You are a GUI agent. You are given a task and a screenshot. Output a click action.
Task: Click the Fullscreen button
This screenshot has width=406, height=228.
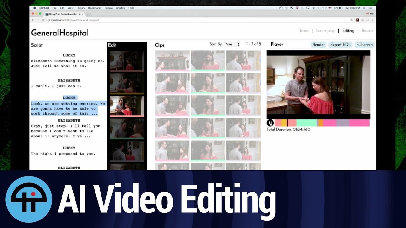click(364, 45)
